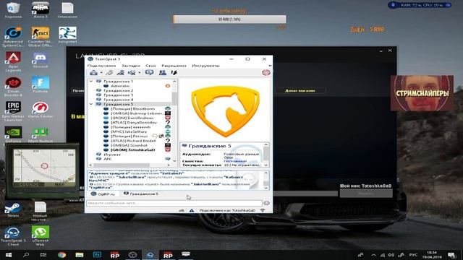This screenshot has height=260, width=463.
Task: Open the Epic Games Launcher desktop icon
Action: (x=13, y=111)
